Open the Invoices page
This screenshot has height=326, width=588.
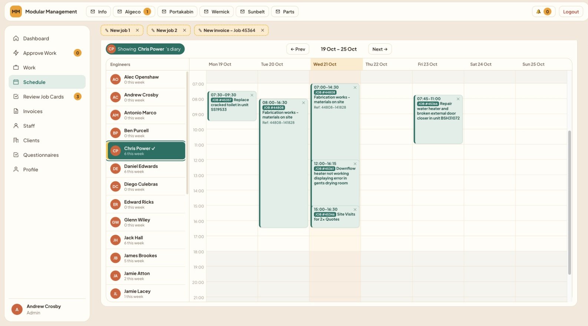click(47, 111)
